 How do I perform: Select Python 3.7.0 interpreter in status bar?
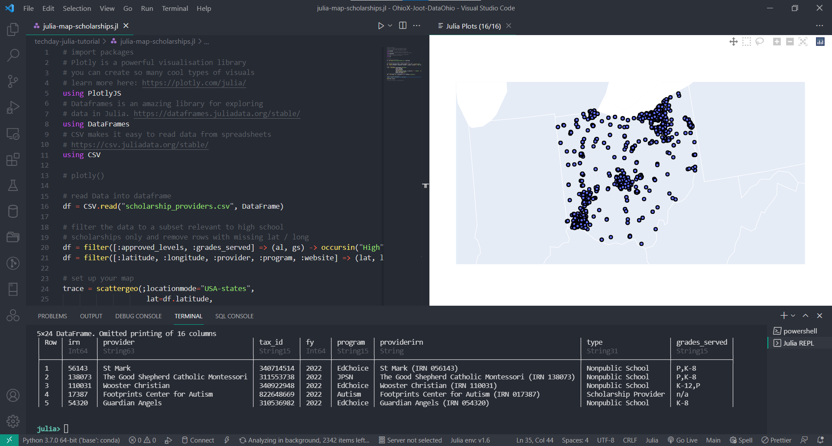point(71,440)
